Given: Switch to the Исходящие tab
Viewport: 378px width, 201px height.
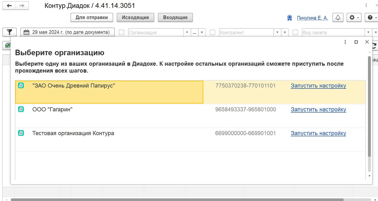Looking at the screenshot, I should click(135, 18).
